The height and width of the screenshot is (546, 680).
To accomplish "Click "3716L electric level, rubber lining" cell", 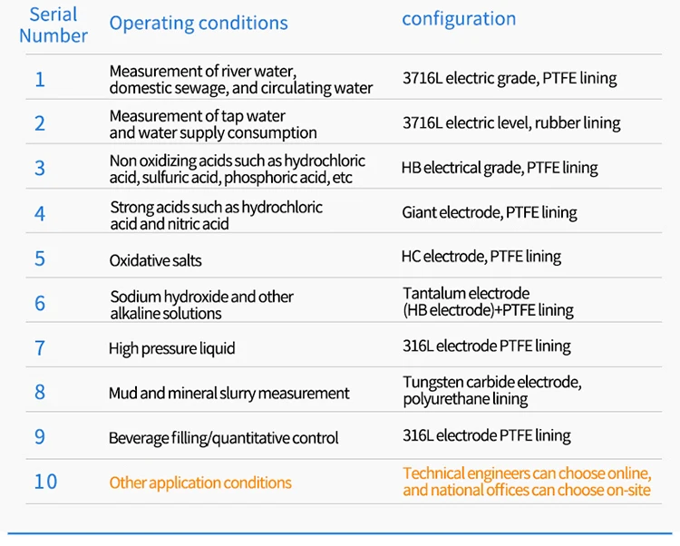I will pyautogui.click(x=511, y=123).
